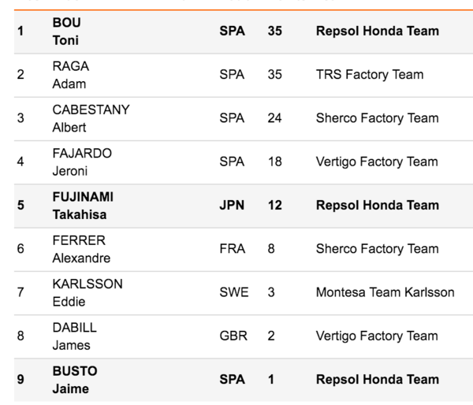Click points value 18
Viewport: 473px width, 405px height.
pos(274,162)
